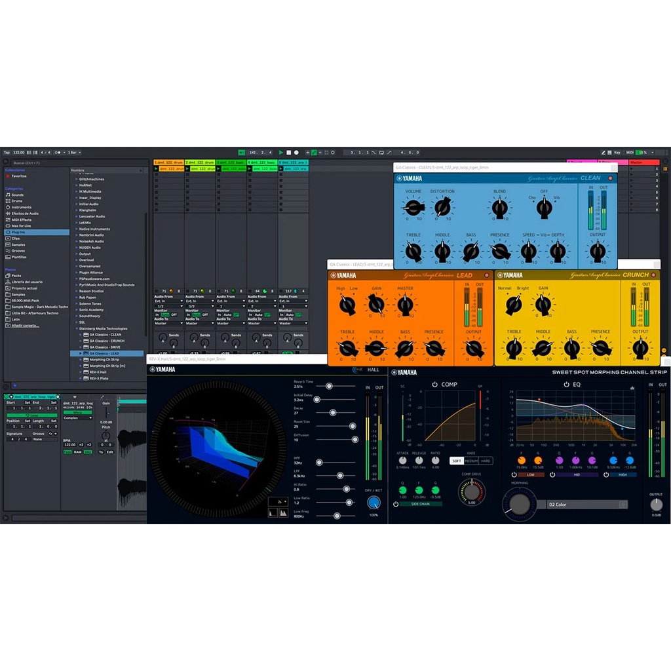Toggle the Loop button in clip view
This screenshot has height=671, width=671.
[x=31, y=415]
